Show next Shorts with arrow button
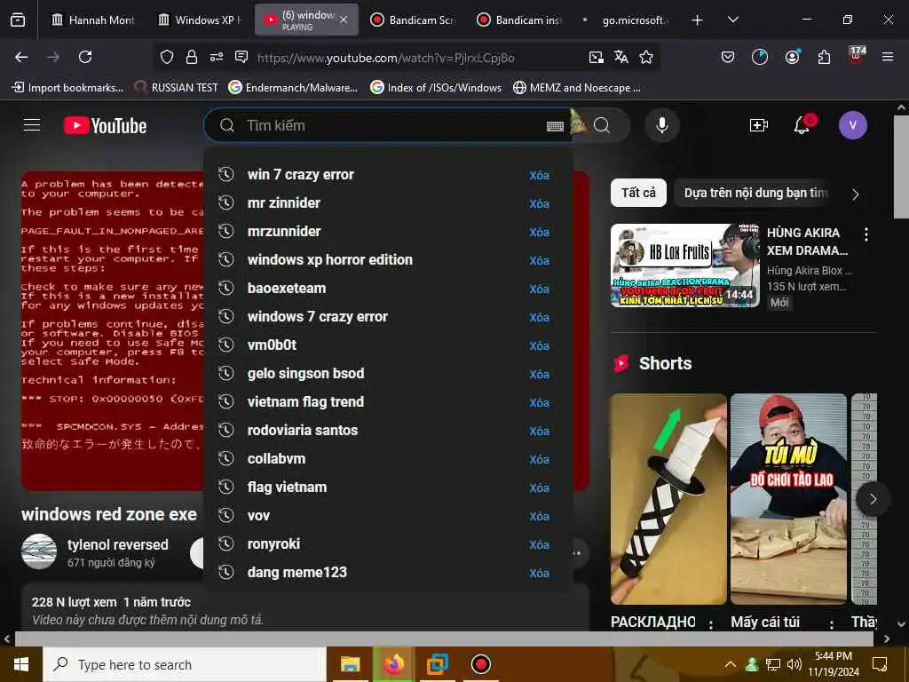The width and height of the screenshot is (909, 682). [x=873, y=499]
